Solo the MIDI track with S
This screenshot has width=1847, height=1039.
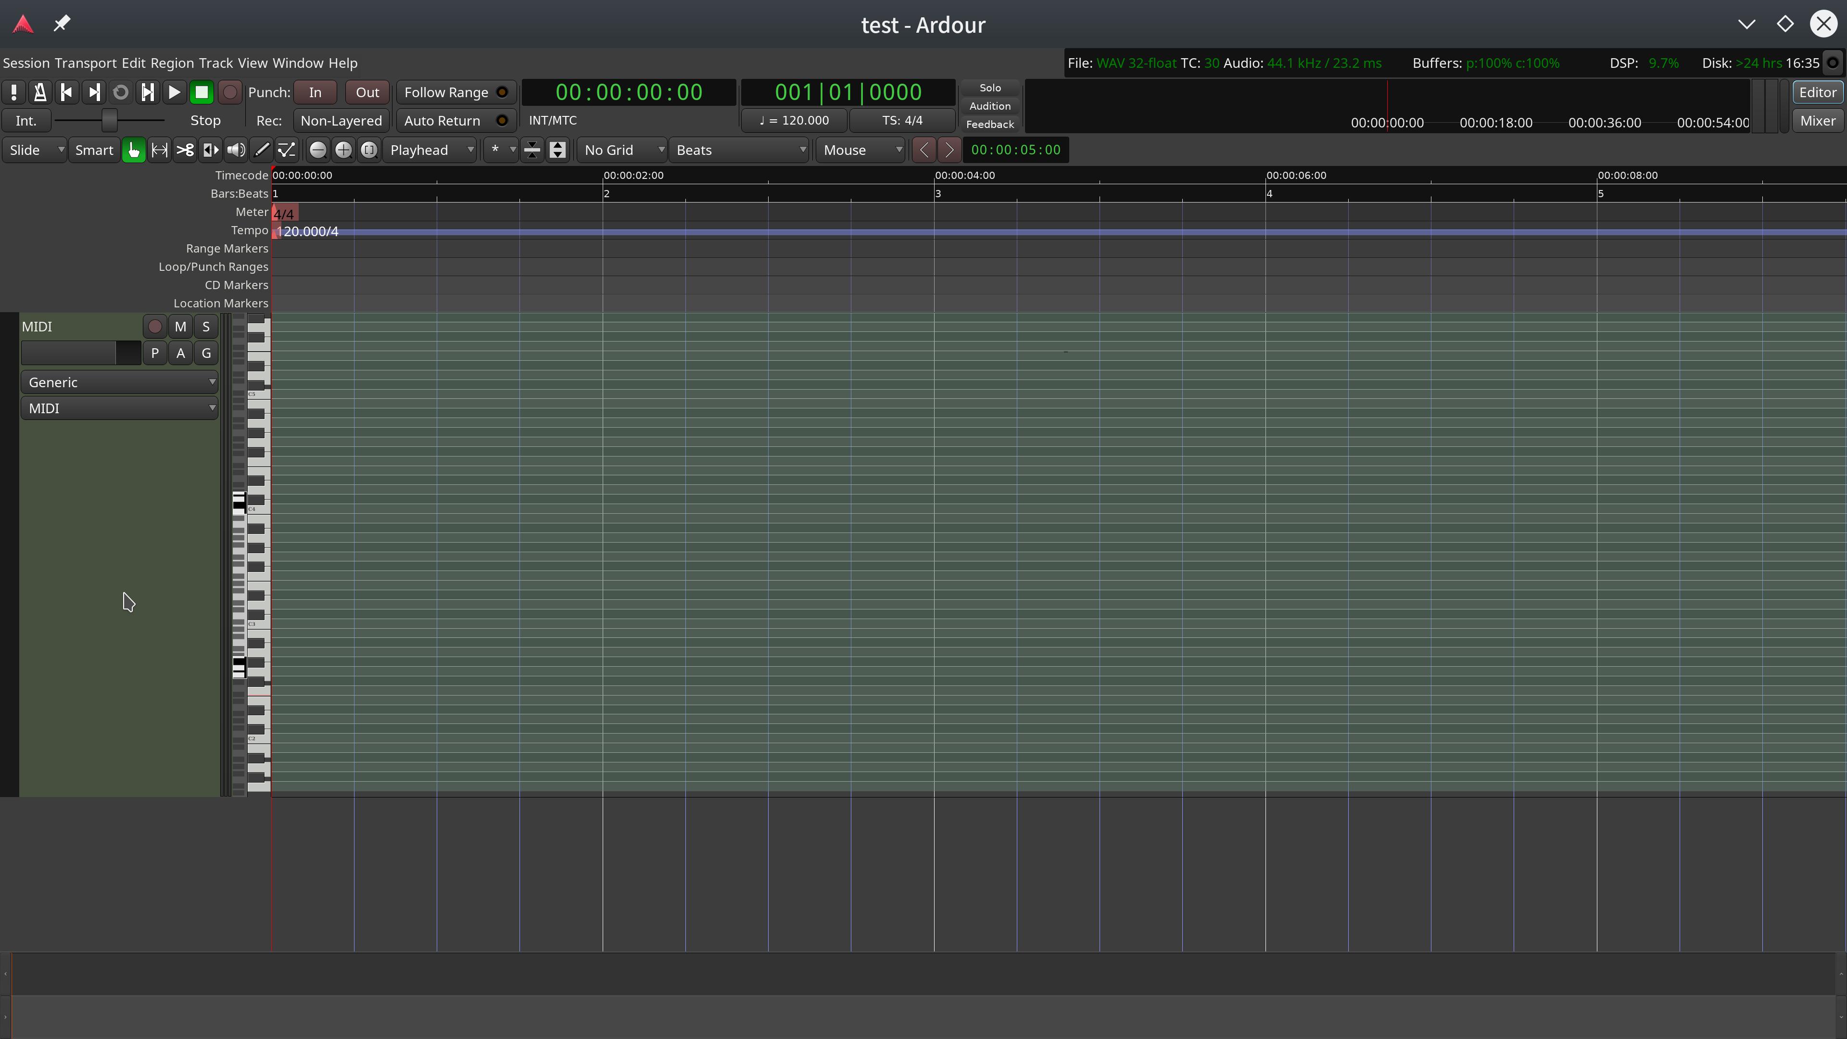pos(206,327)
